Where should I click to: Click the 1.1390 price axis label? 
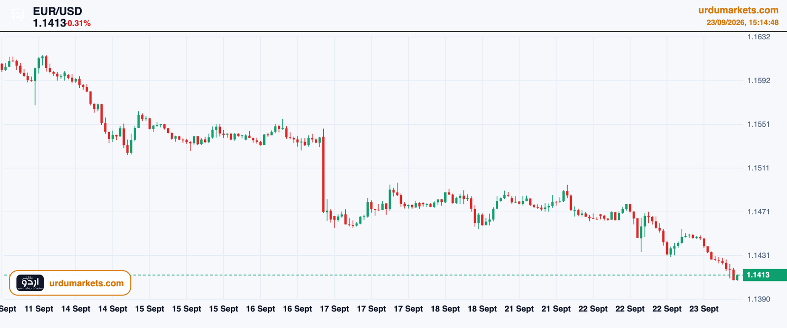(758, 299)
